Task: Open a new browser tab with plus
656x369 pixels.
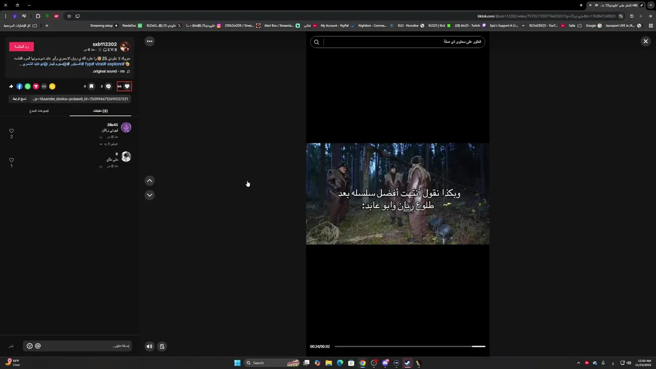Action: coord(581,5)
